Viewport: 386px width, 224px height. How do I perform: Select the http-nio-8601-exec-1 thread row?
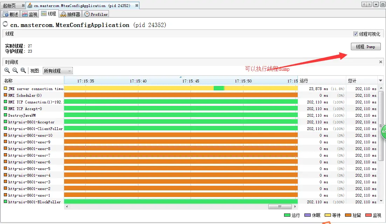tap(190, 195)
